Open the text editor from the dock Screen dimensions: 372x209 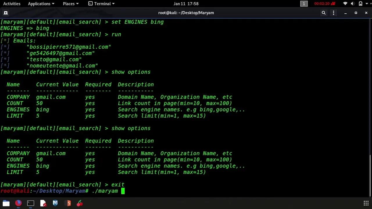[x=43, y=203]
